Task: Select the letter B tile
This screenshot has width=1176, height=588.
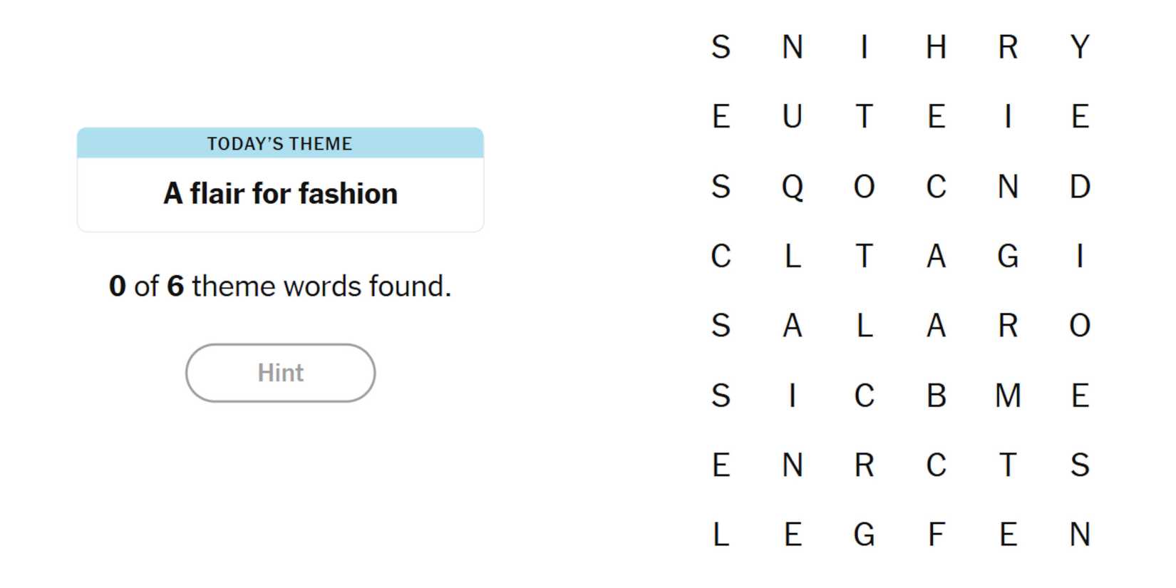Action: [x=936, y=396]
